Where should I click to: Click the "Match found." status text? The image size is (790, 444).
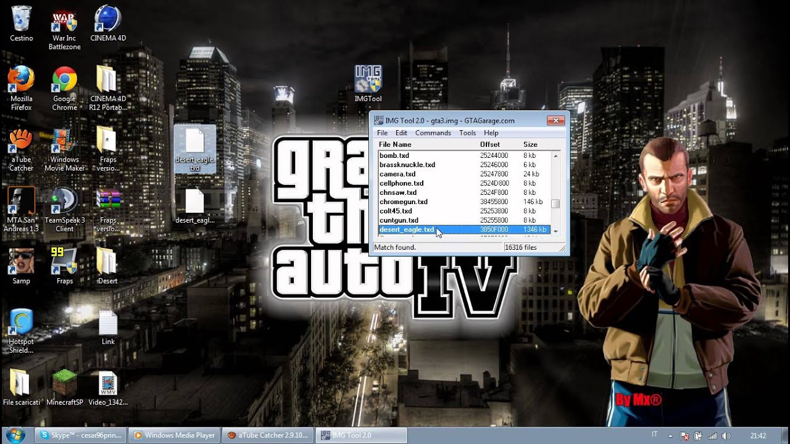tap(395, 247)
